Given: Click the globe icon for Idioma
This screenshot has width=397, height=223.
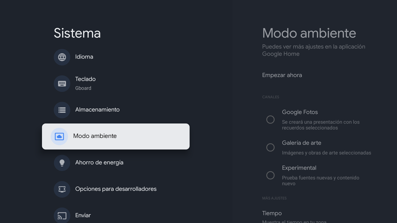Looking at the screenshot, I should pyautogui.click(x=62, y=57).
